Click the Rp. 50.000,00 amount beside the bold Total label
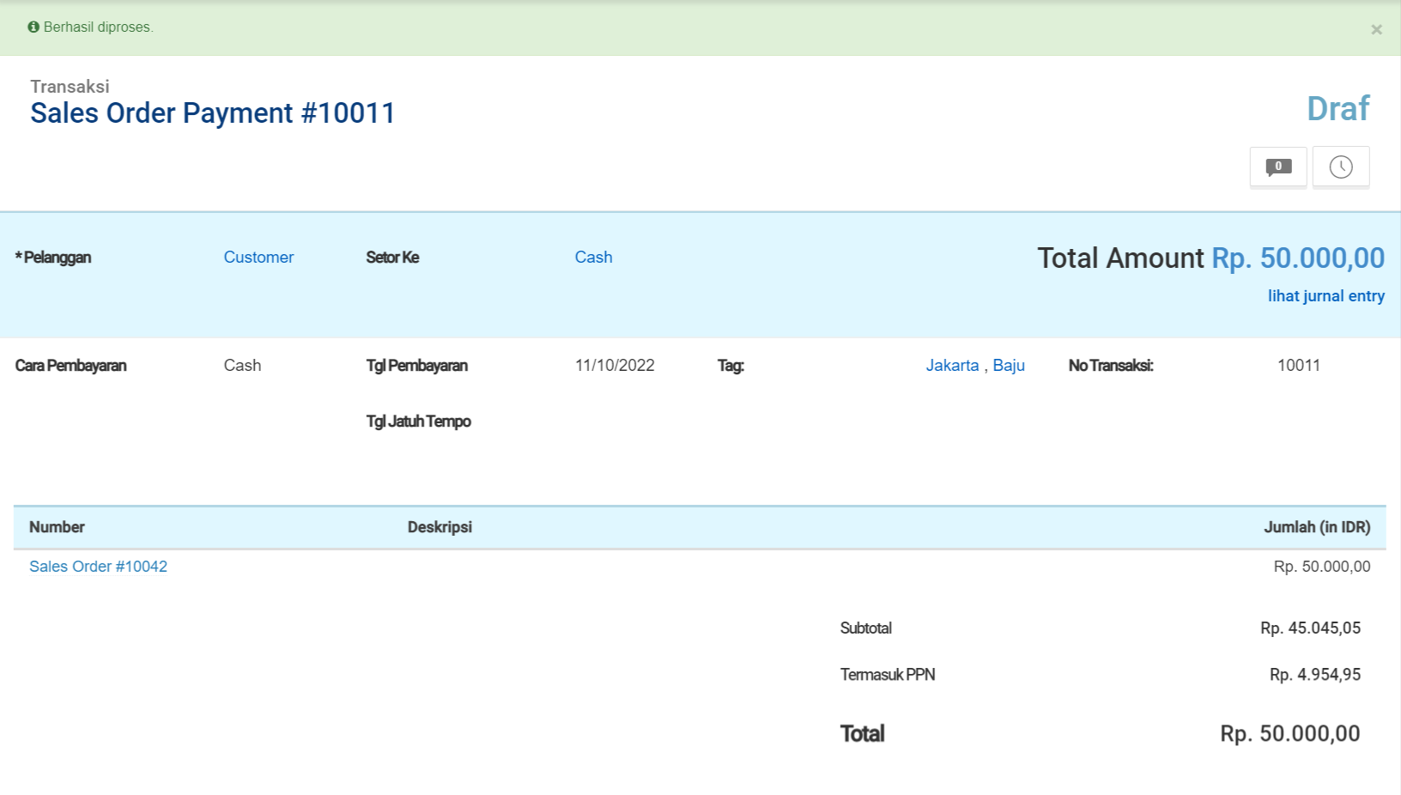The width and height of the screenshot is (1401, 795). click(x=1290, y=733)
